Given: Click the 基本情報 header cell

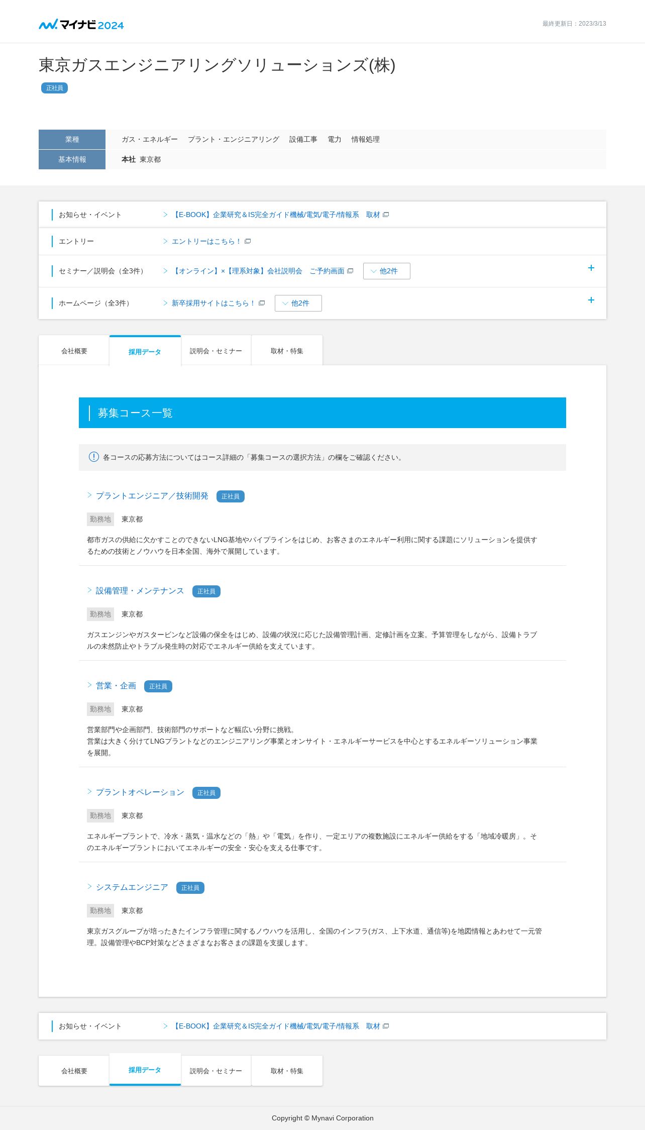Looking at the screenshot, I should click(72, 159).
